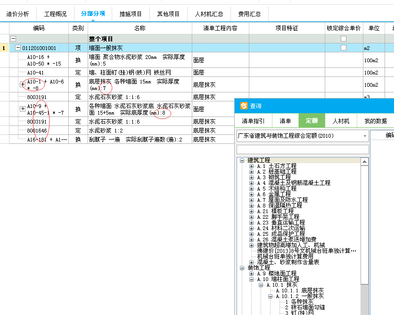Image resolution: width=394 pixels, height=315 pixels.
Task: Open the 人材机汇总 tab
Action: pos(209,14)
